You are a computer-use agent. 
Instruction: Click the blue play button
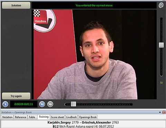(x=5, y=104)
